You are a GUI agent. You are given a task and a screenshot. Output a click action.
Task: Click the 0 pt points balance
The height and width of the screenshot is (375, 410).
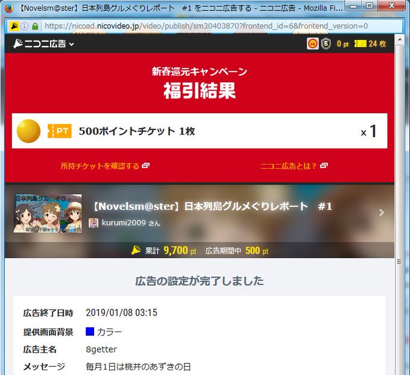coord(343,43)
